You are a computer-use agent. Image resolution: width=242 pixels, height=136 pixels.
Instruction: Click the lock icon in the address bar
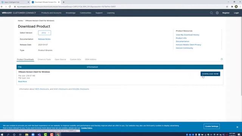point(15,7)
